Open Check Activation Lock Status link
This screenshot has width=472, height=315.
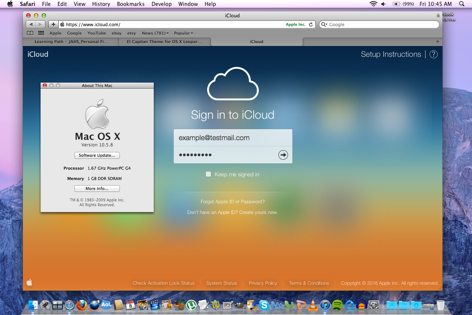pyautogui.click(x=163, y=283)
